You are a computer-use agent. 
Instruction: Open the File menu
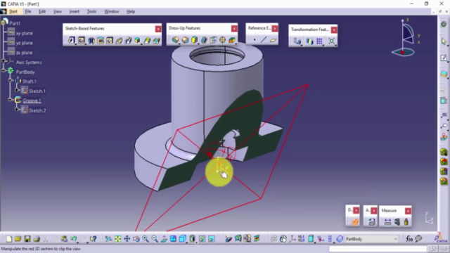point(28,11)
